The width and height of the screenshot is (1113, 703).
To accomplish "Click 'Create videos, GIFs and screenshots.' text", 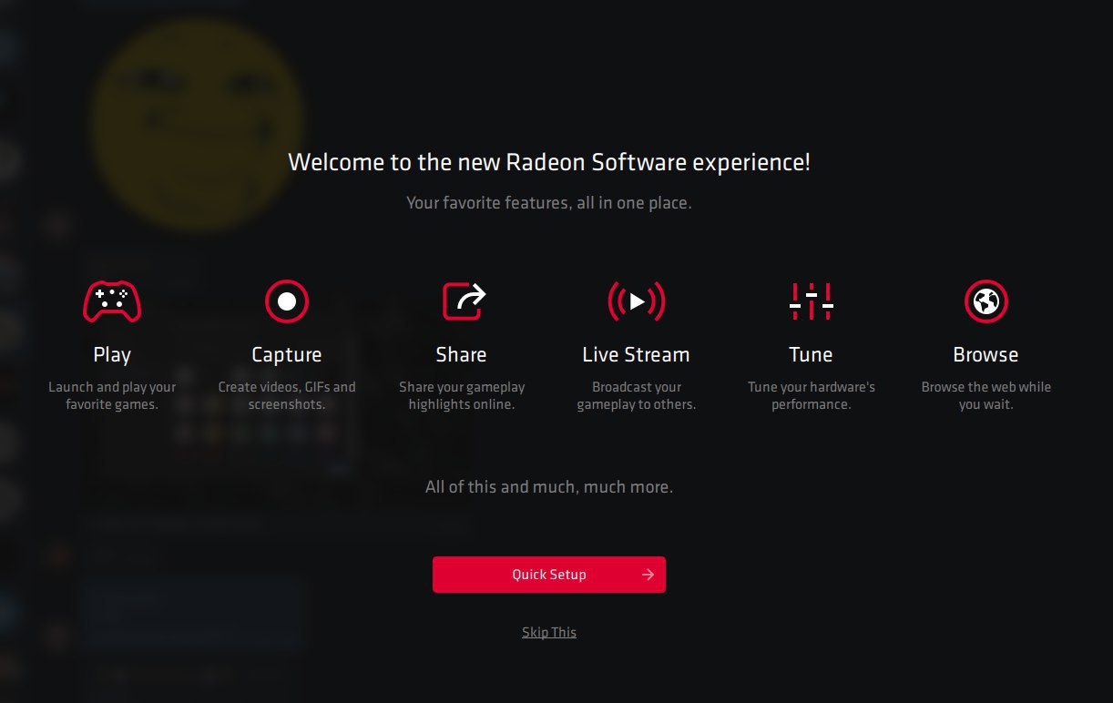I will pyautogui.click(x=287, y=395).
